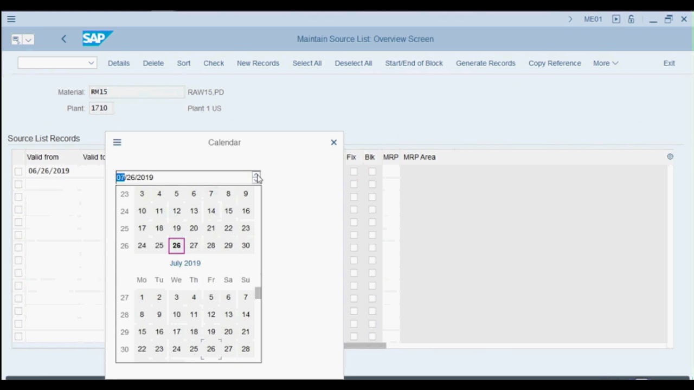Click Deselect All button

click(354, 63)
